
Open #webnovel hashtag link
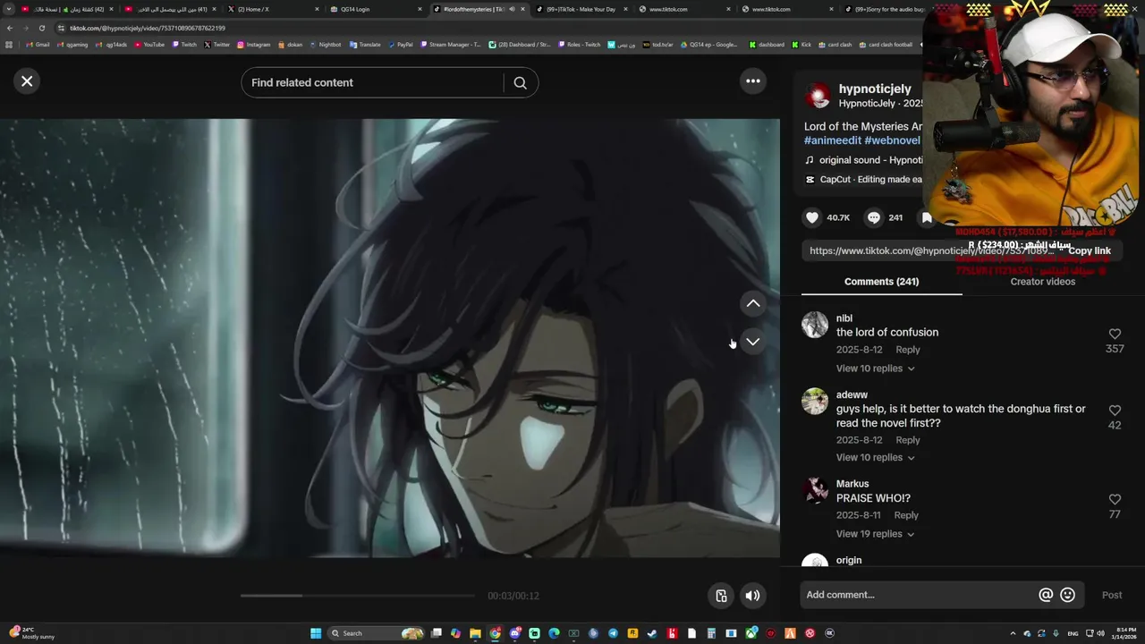click(x=892, y=140)
